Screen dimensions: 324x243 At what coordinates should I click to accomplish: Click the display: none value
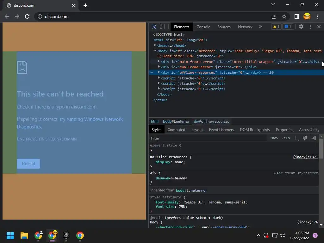[x=179, y=162]
